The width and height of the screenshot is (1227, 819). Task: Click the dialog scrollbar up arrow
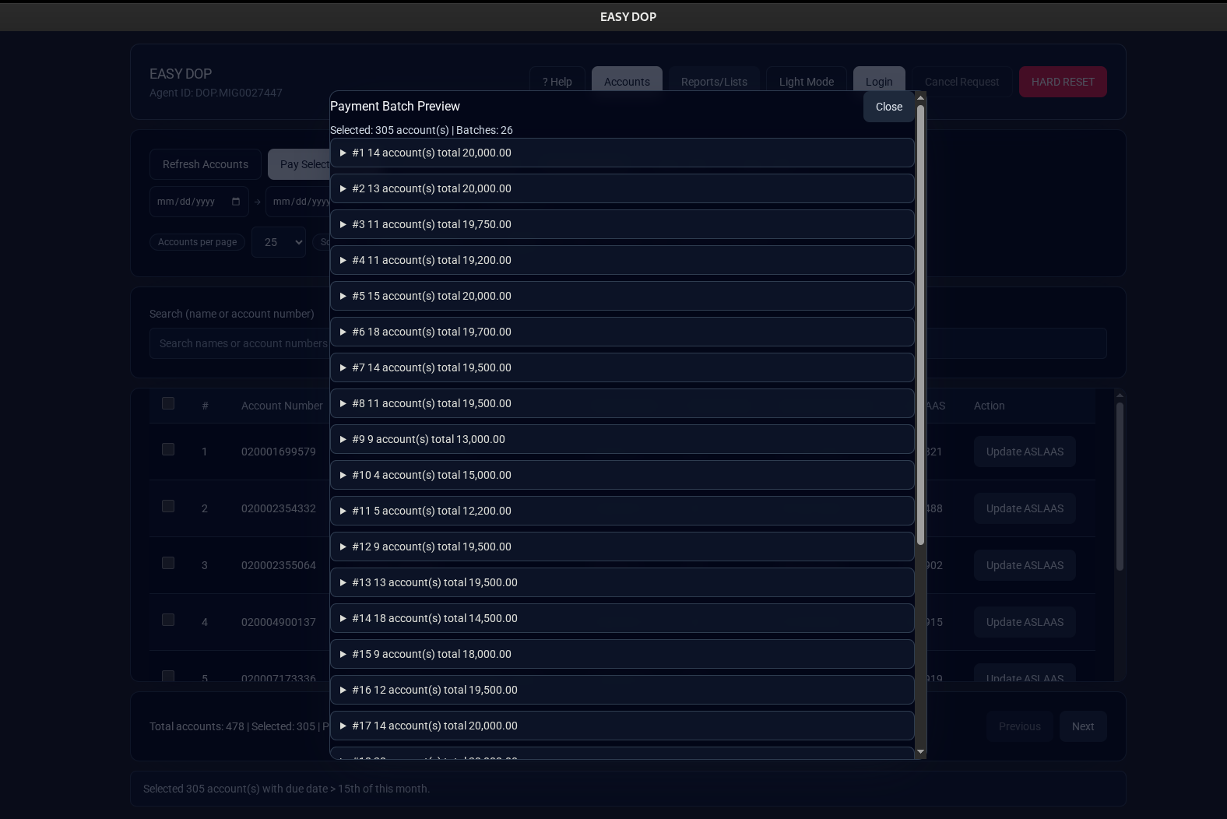pos(920,97)
